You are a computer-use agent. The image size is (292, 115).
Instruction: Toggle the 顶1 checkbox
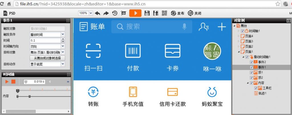(x=251, y=73)
